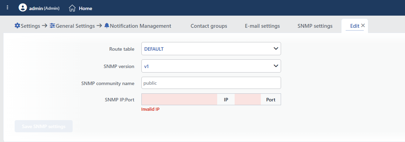Click the Settings breadcrumb link
Screen dimensions: 405x142
pyautogui.click(x=30, y=26)
